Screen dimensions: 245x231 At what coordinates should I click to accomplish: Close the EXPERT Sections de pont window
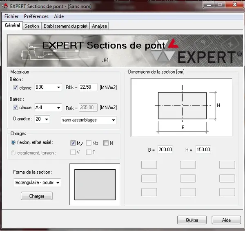click(234, 4)
